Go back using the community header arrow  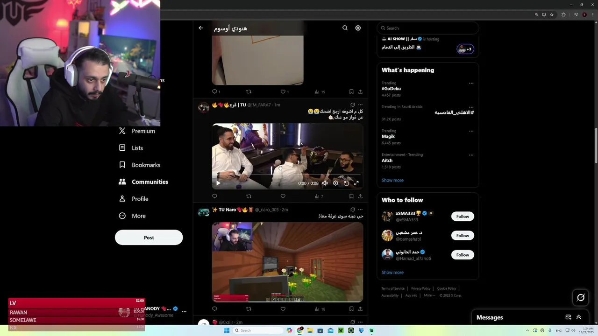pos(201,28)
